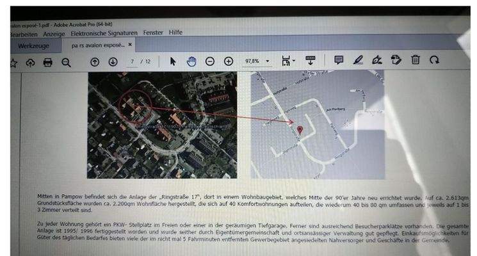477x256 pixels.
Task: Go to next page arrow
Action: 113,62
